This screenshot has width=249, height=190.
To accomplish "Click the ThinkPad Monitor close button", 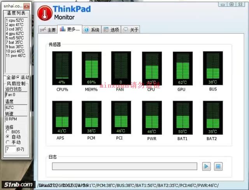I will (240, 4).
